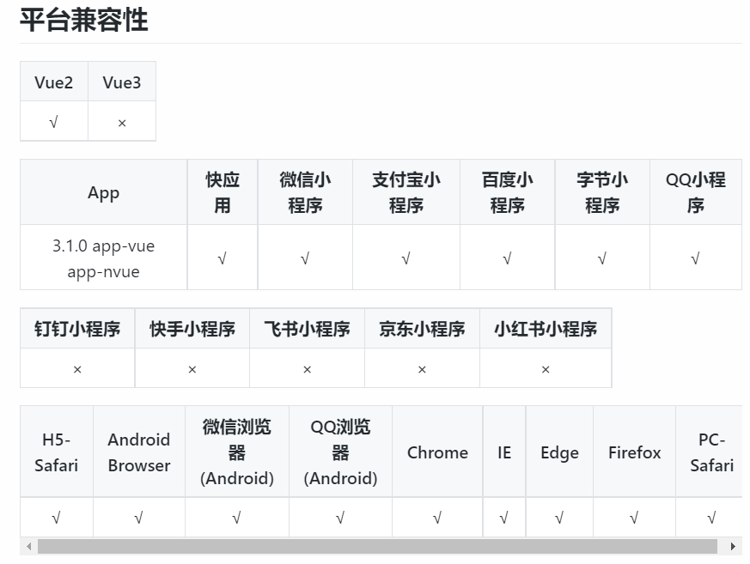The width and height of the screenshot is (750, 564).
Task: Select the 快应用 column header
Action: point(223,191)
